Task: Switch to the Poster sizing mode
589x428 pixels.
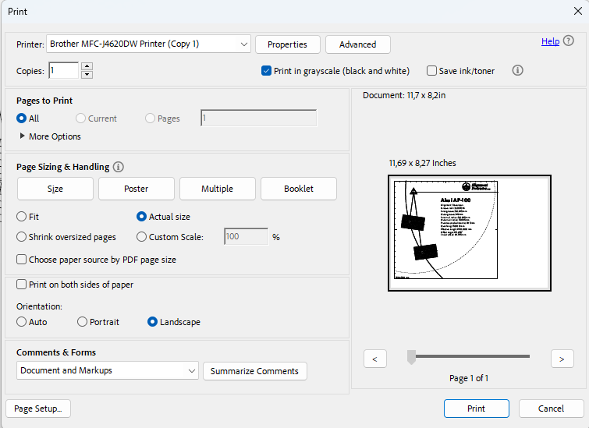Action: point(136,189)
